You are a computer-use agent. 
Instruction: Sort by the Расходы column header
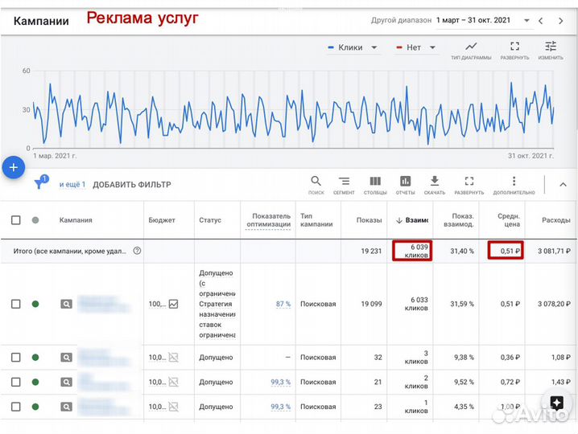click(x=556, y=220)
